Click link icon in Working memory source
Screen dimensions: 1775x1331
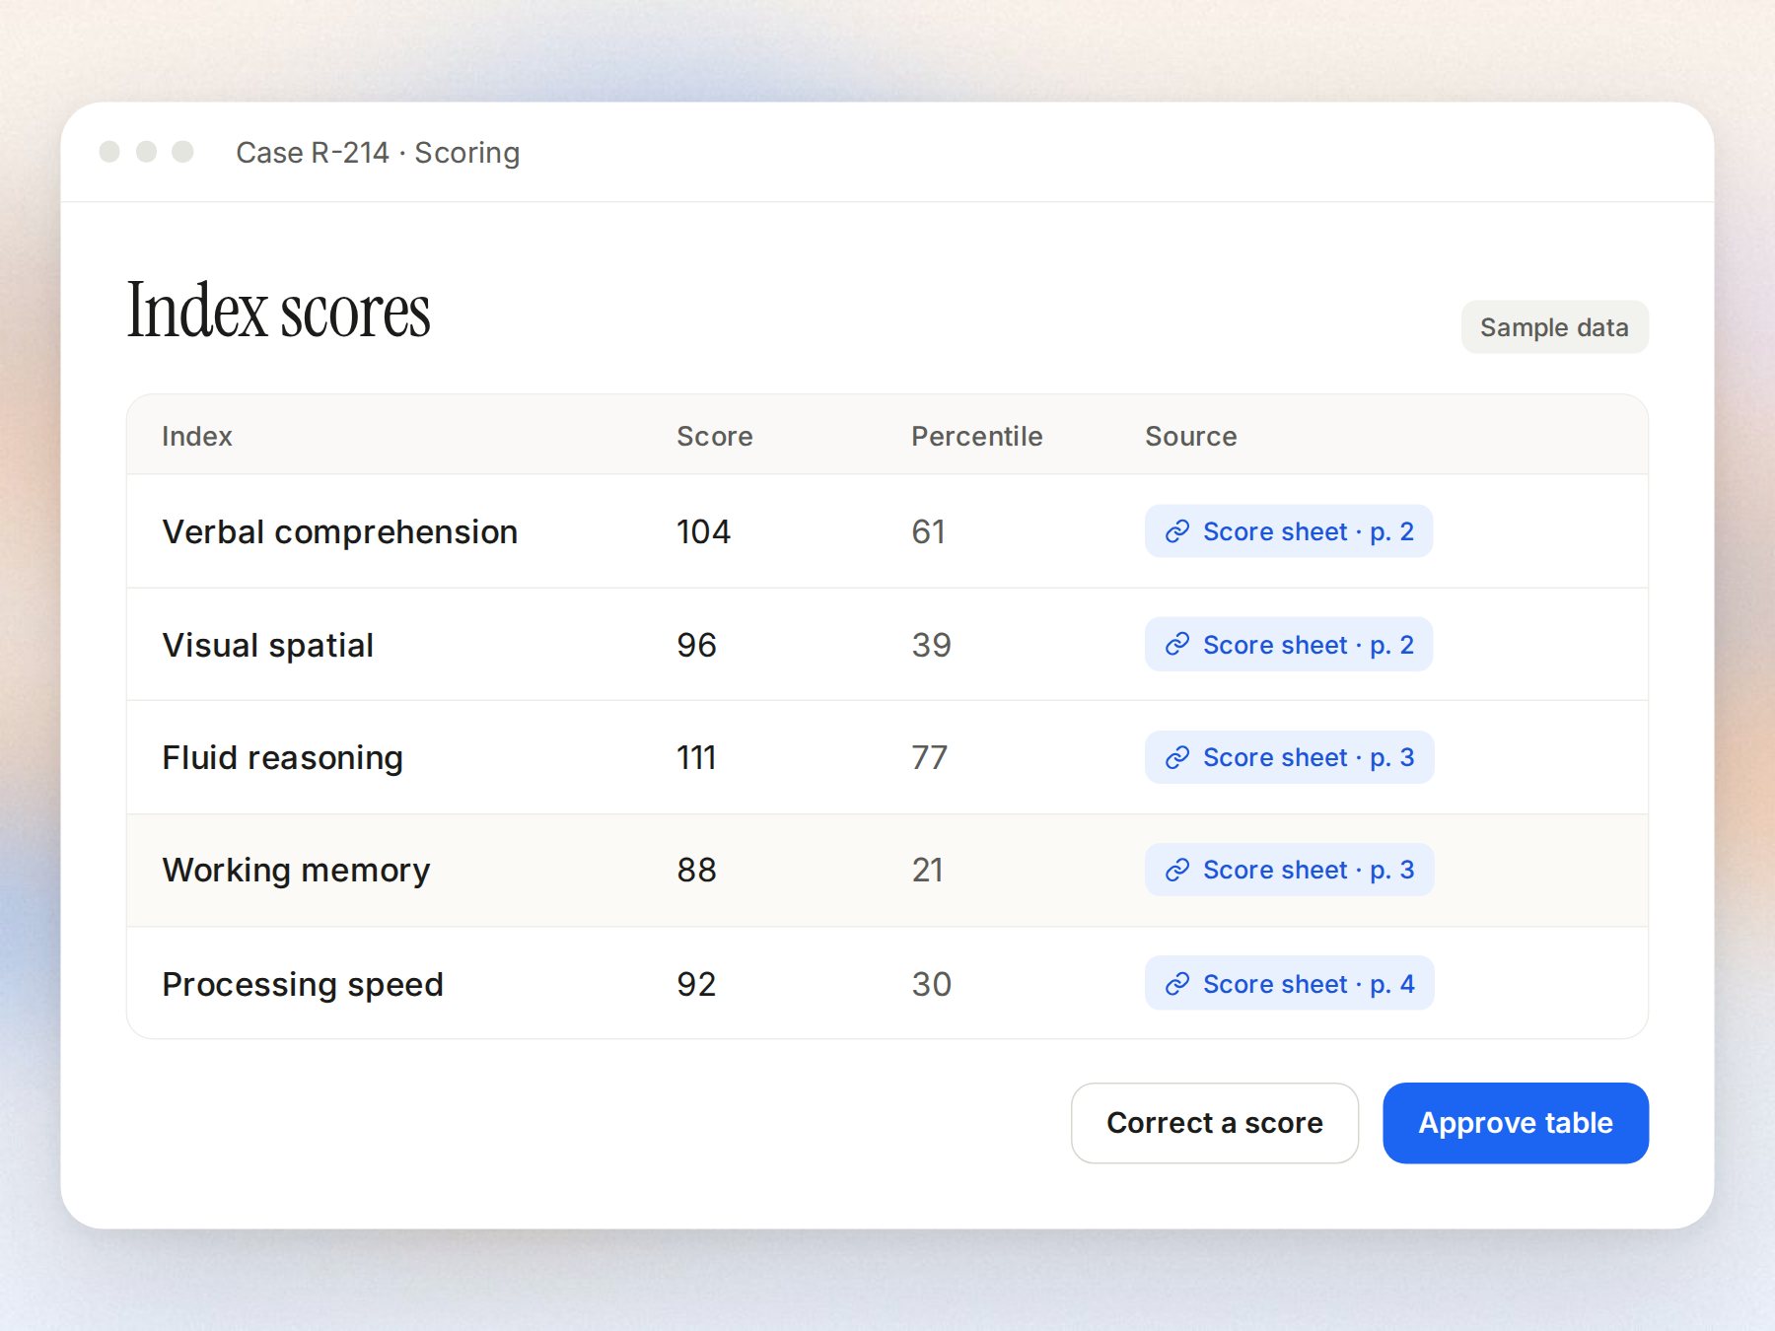pos(1177,871)
